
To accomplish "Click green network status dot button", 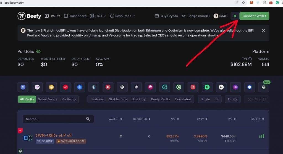I will click(235, 16).
